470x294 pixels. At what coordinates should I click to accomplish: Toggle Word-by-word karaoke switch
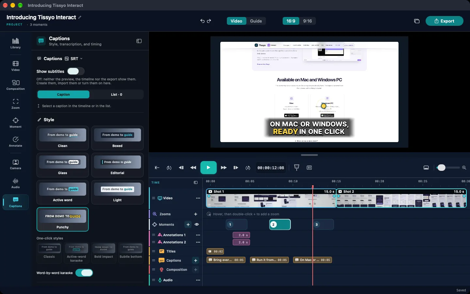click(x=84, y=273)
